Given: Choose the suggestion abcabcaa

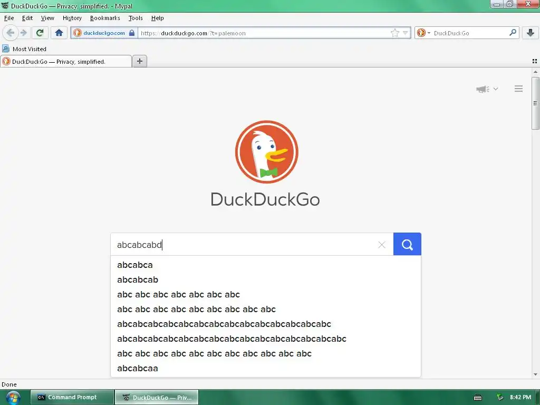Looking at the screenshot, I should pyautogui.click(x=266, y=369).
